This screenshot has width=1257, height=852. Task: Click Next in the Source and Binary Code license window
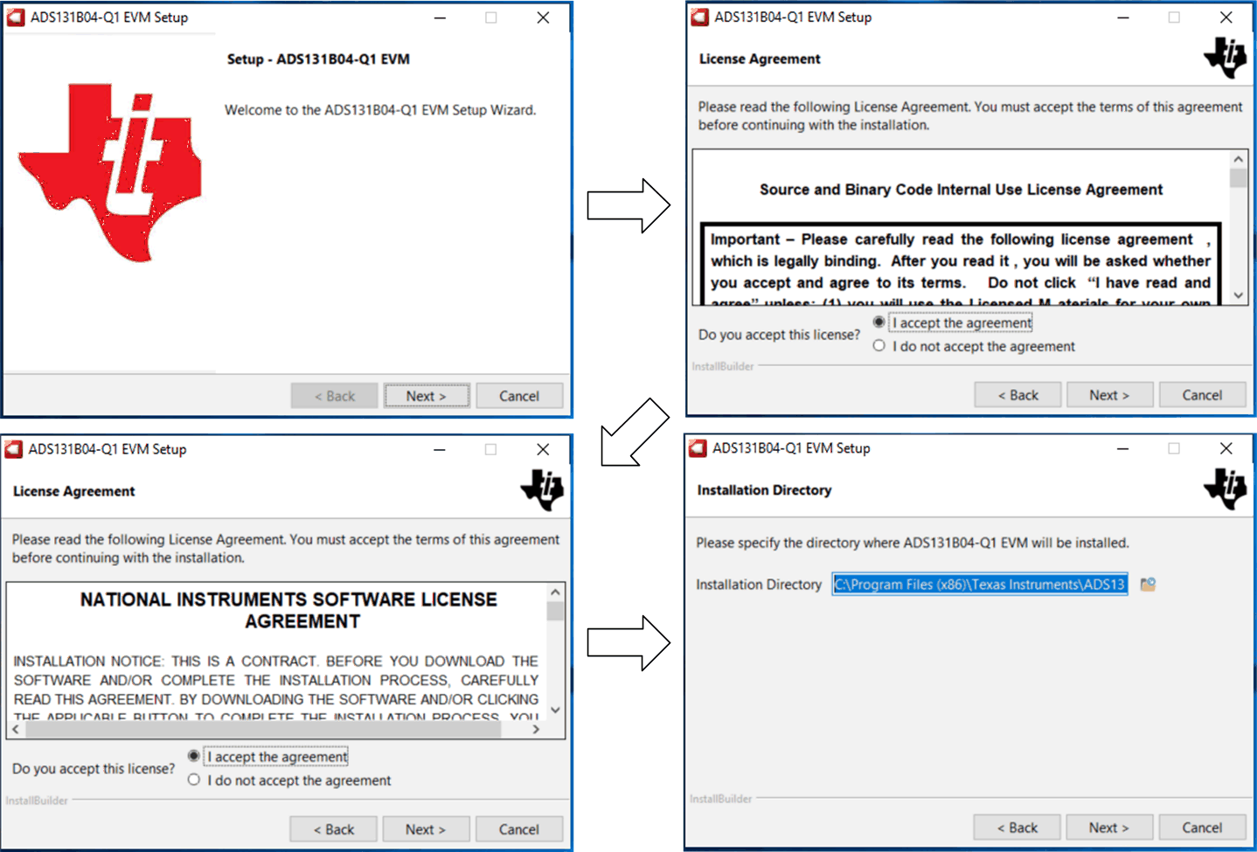pyautogui.click(x=1109, y=395)
